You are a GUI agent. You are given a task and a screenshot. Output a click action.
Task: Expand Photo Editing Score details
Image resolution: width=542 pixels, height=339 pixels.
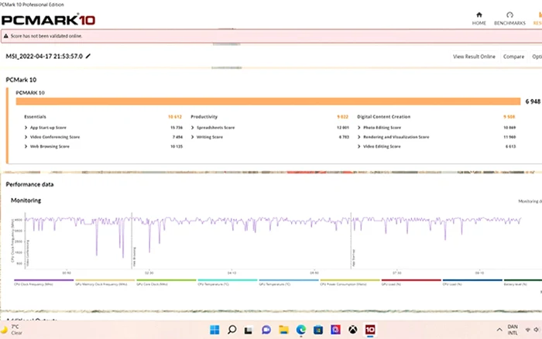358,128
